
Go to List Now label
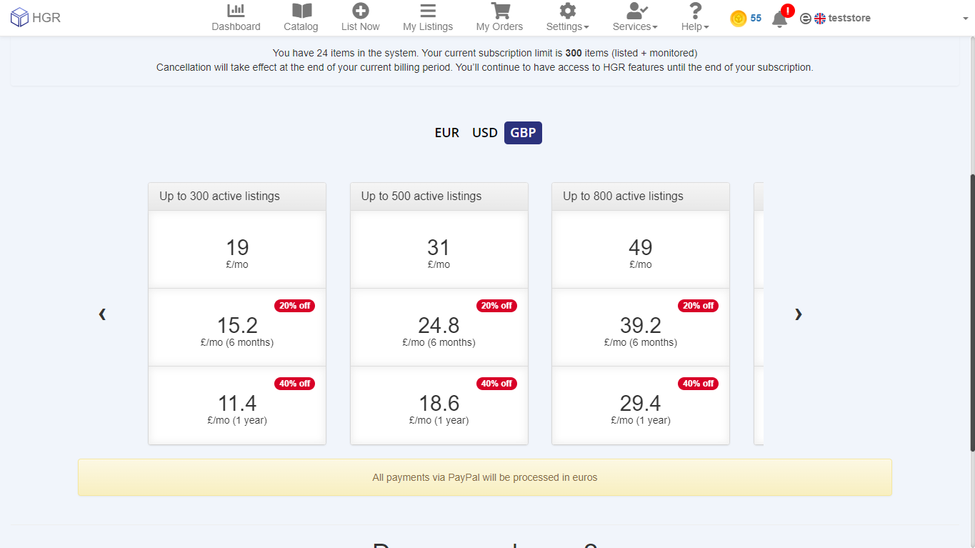click(x=361, y=26)
